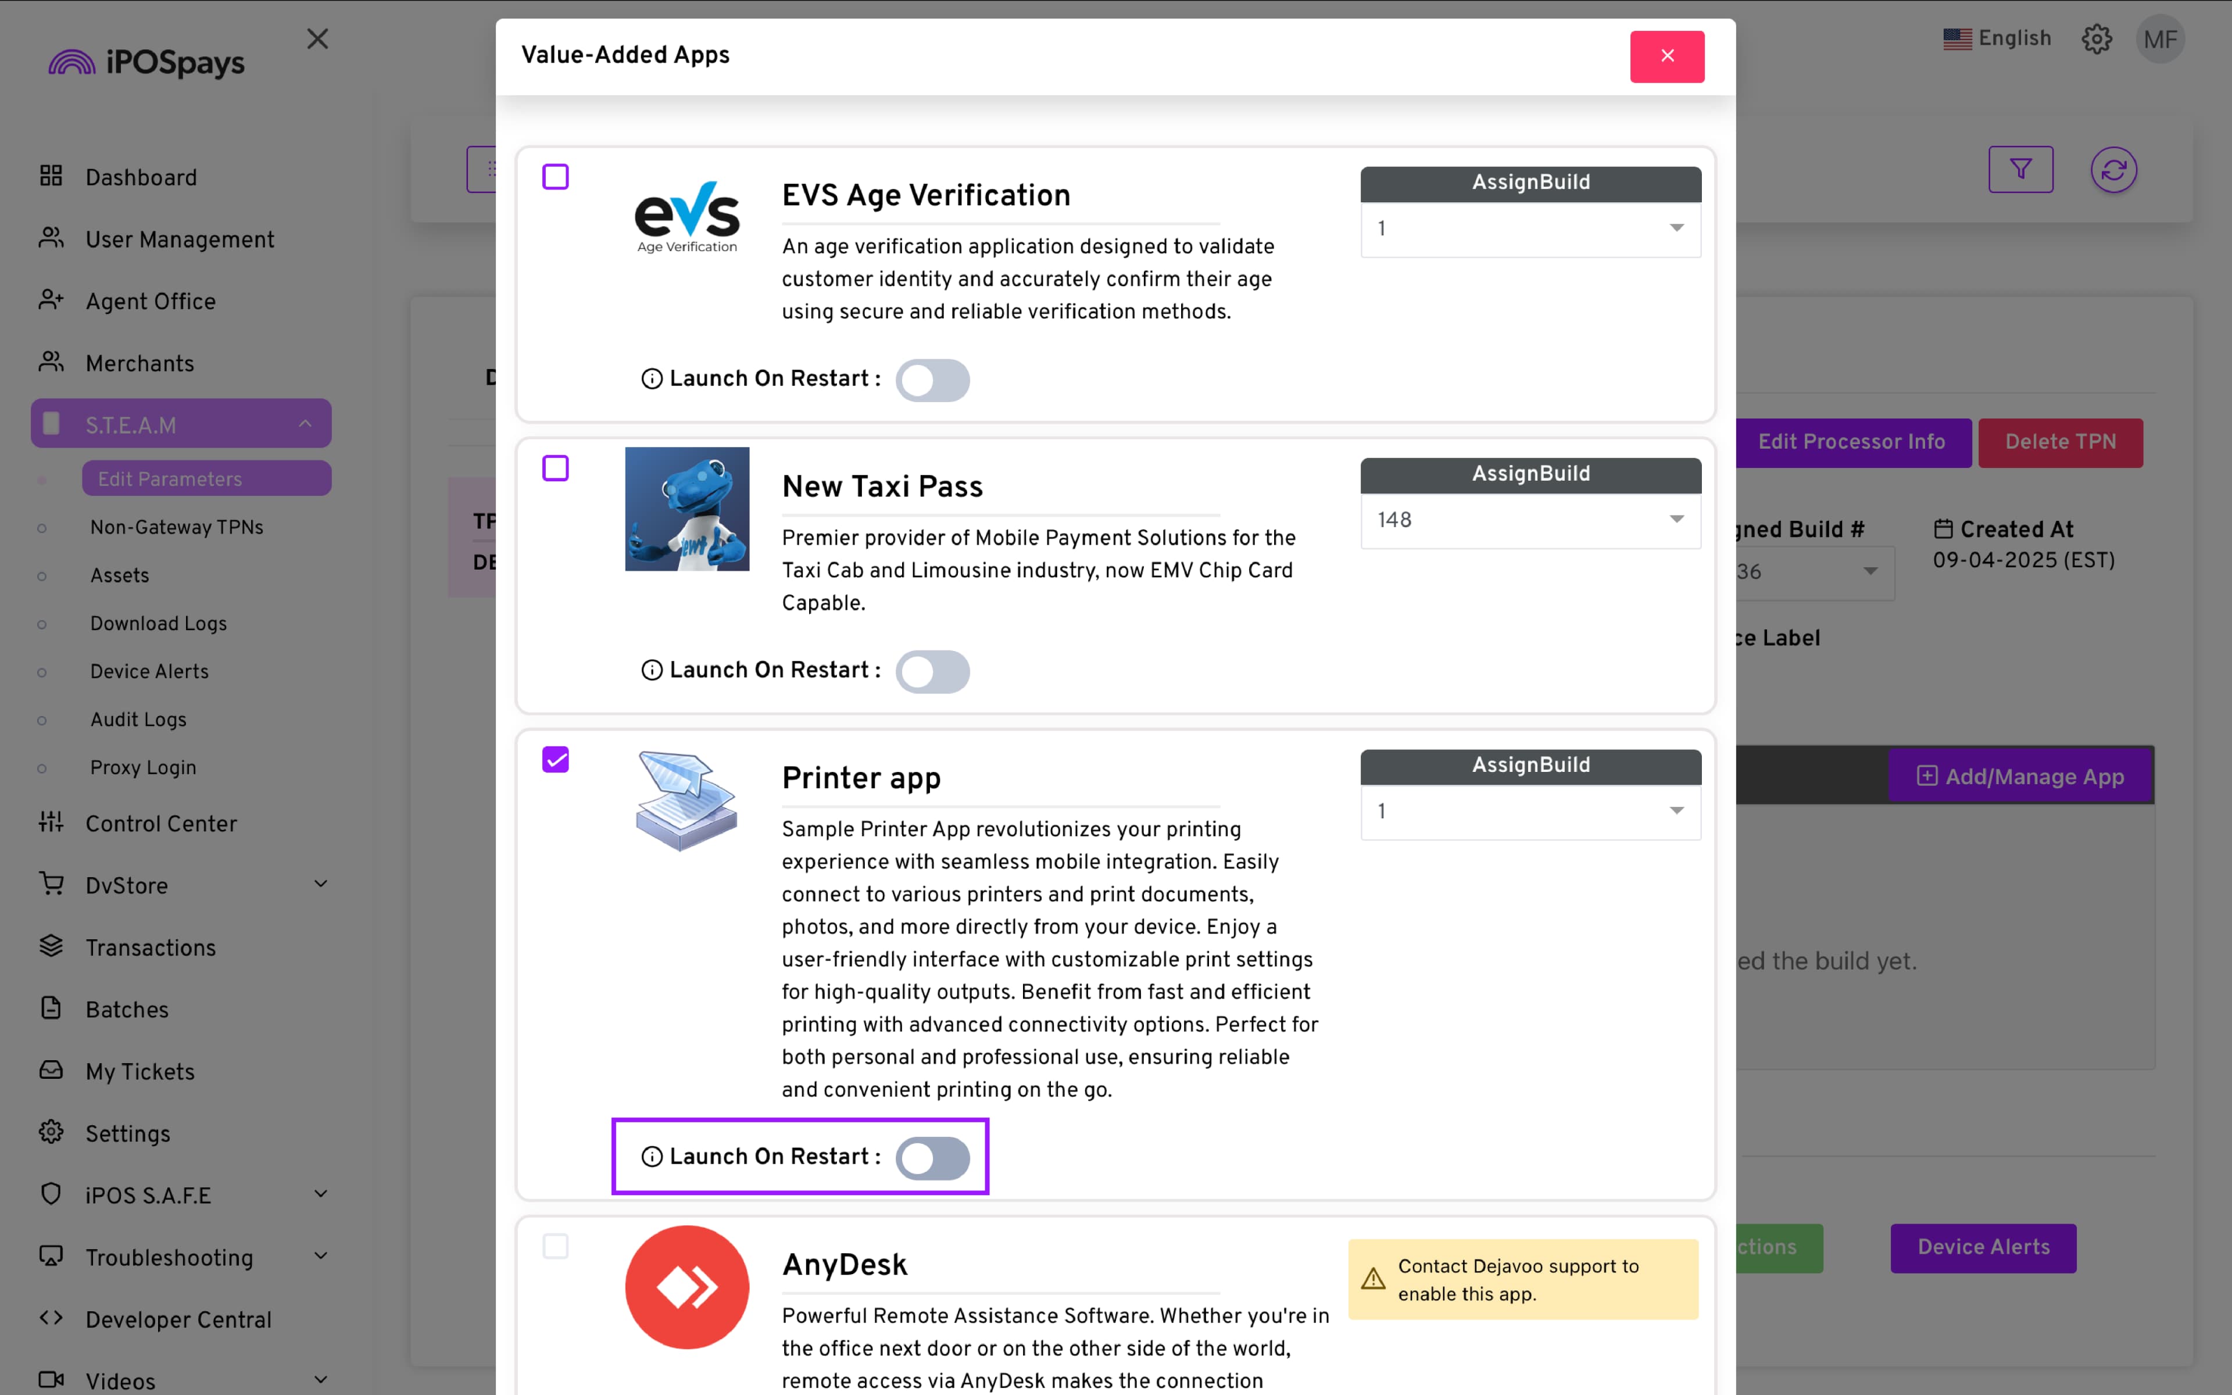The width and height of the screenshot is (2232, 1395).
Task: Go to Device Alerts submenu item
Action: (x=149, y=672)
